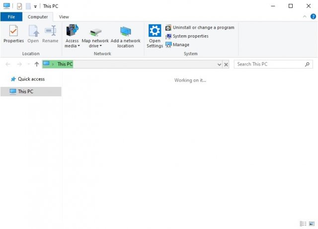Click Add a network location
This screenshot has width=318, height=229.
click(126, 36)
